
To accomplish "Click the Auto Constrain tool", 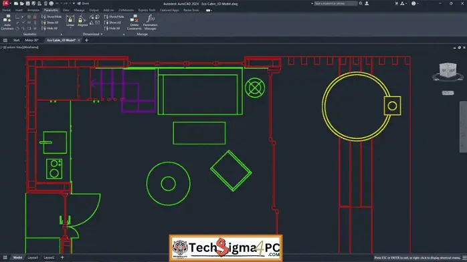I will [x=7, y=22].
